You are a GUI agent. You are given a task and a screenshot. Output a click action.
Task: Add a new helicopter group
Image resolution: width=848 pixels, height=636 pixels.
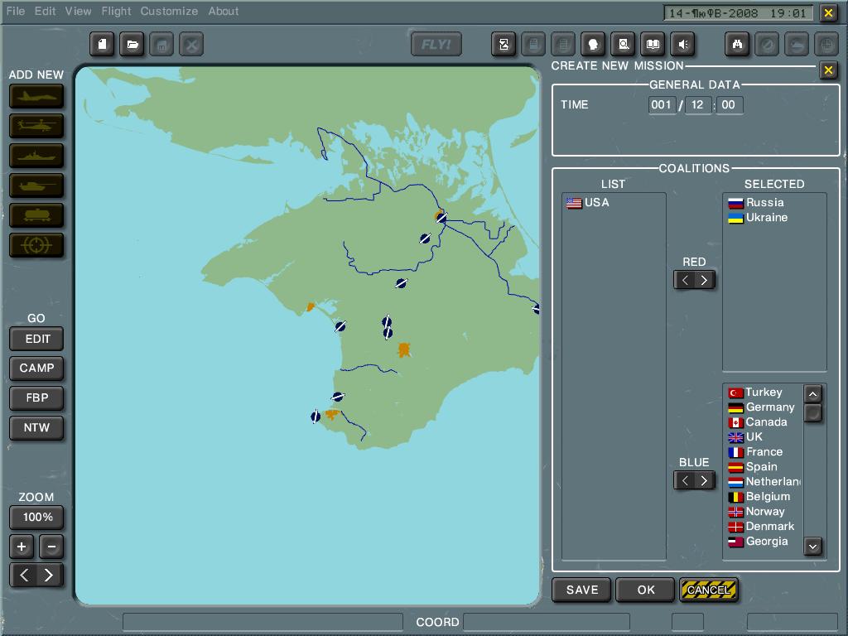(36, 126)
